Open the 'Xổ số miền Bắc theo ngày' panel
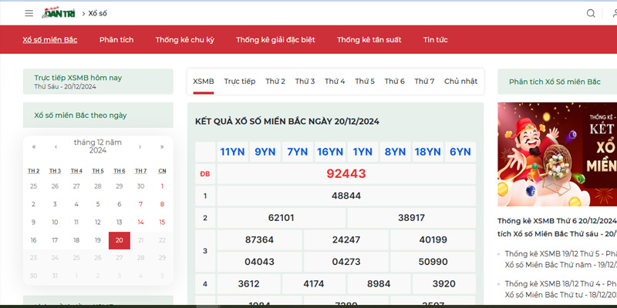The image size is (617, 308). (81, 115)
